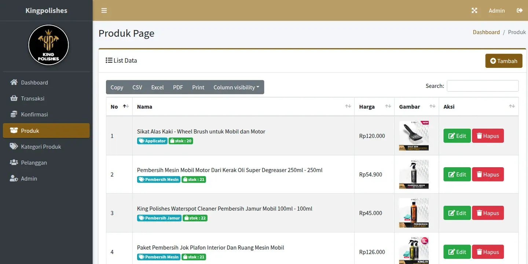Screen dimensions: 528x264
Task: Hapus the Super Degreaser 250ml product
Action: coord(488,175)
